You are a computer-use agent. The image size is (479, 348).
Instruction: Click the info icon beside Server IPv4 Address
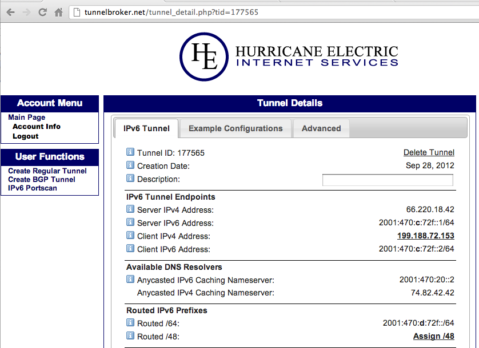(130, 210)
